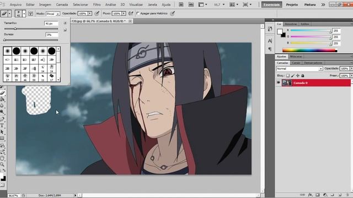
Task: Open the collapsed History panel icon
Action: [270, 29]
